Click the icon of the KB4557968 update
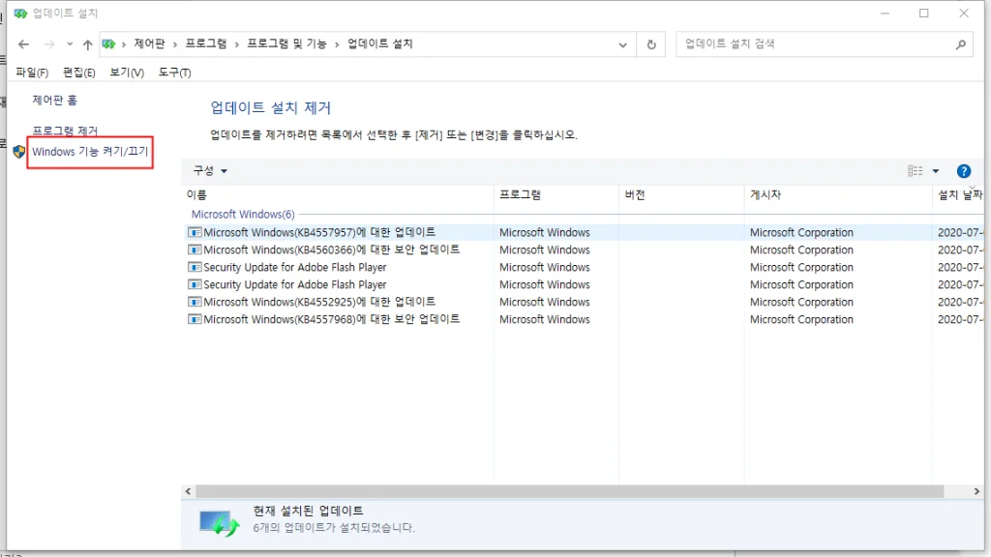 click(195, 319)
